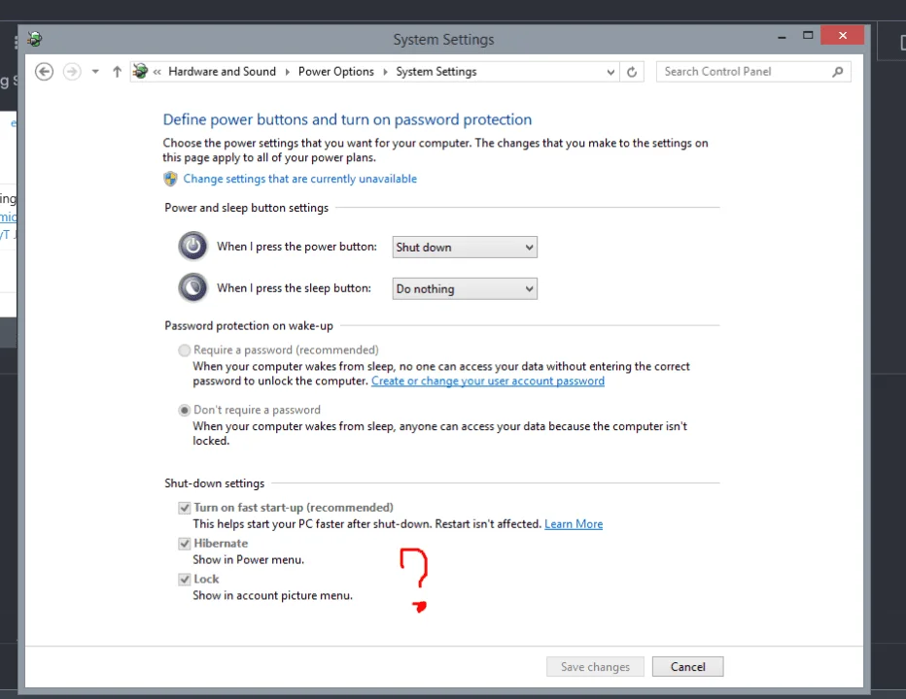Open the Learn More link
The image size is (906, 699).
click(574, 524)
